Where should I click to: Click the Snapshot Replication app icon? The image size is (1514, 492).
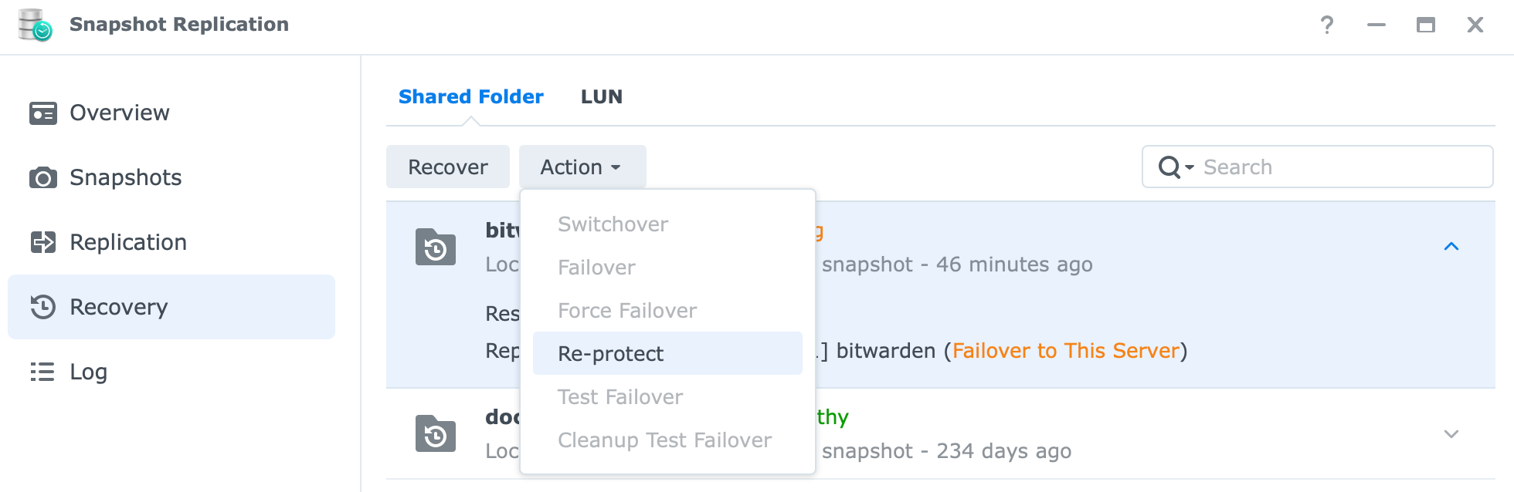tap(35, 25)
